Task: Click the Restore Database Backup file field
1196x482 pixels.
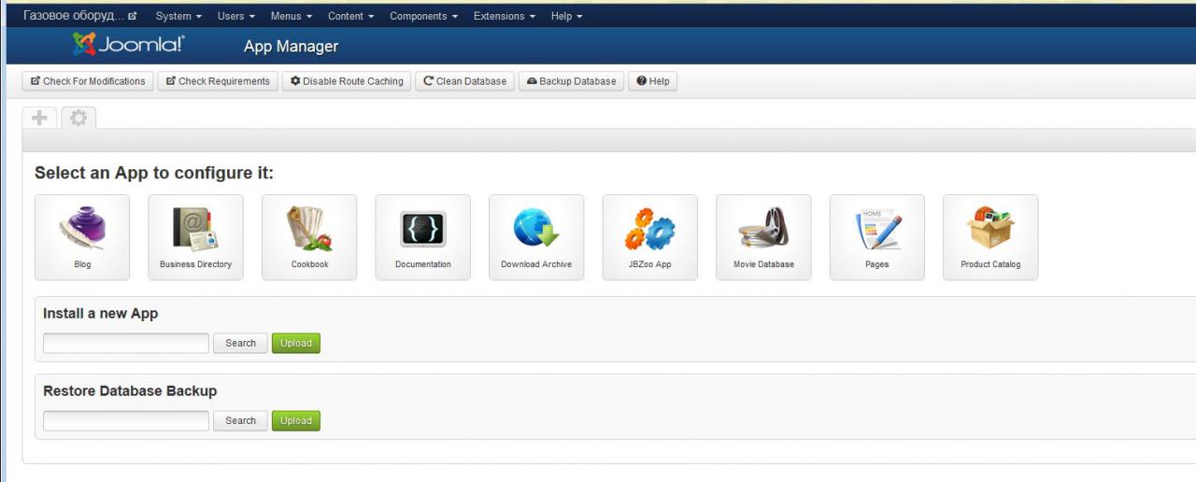Action: point(126,421)
